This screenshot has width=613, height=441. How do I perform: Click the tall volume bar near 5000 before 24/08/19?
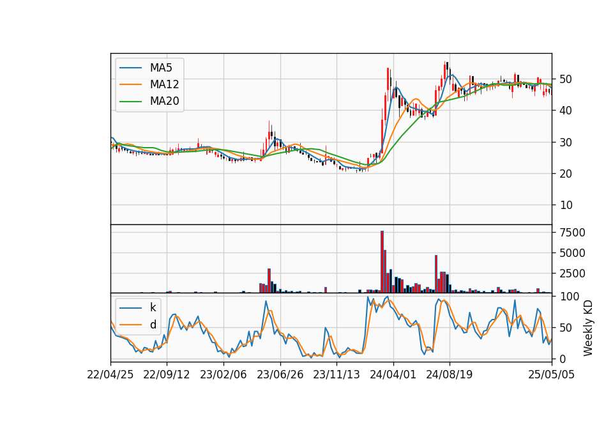click(x=436, y=274)
